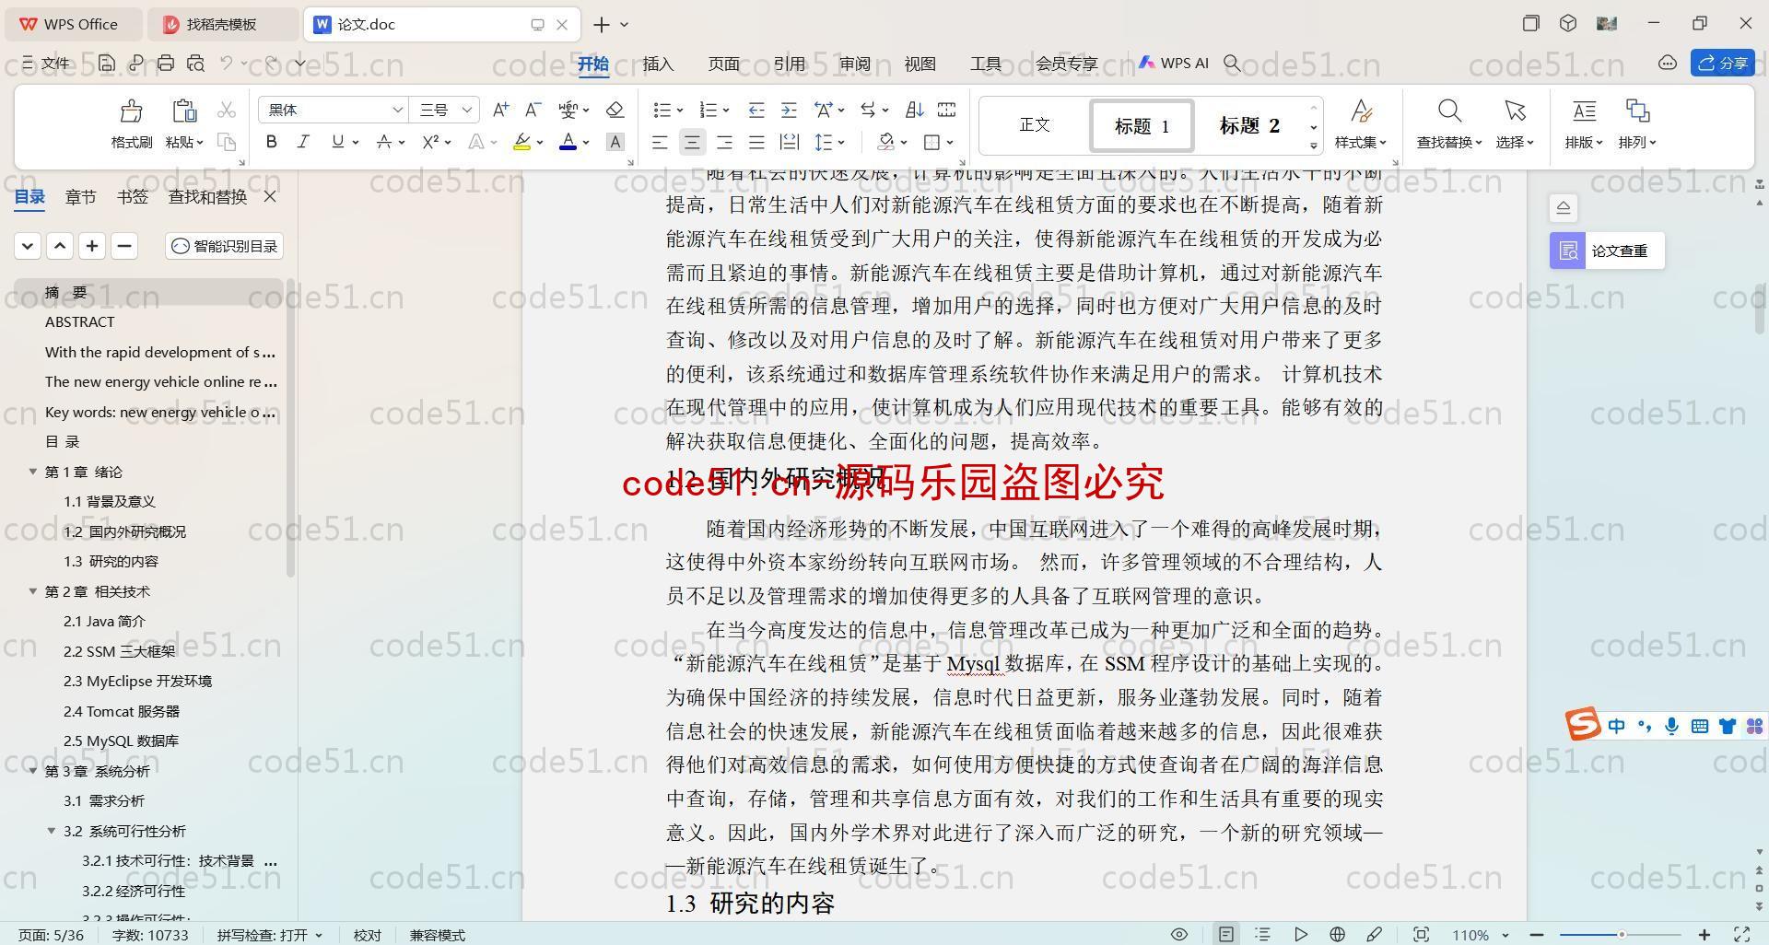The width and height of the screenshot is (1769, 945).
Task: Switch to the 找稻壳模板 tab
Action: [222, 24]
